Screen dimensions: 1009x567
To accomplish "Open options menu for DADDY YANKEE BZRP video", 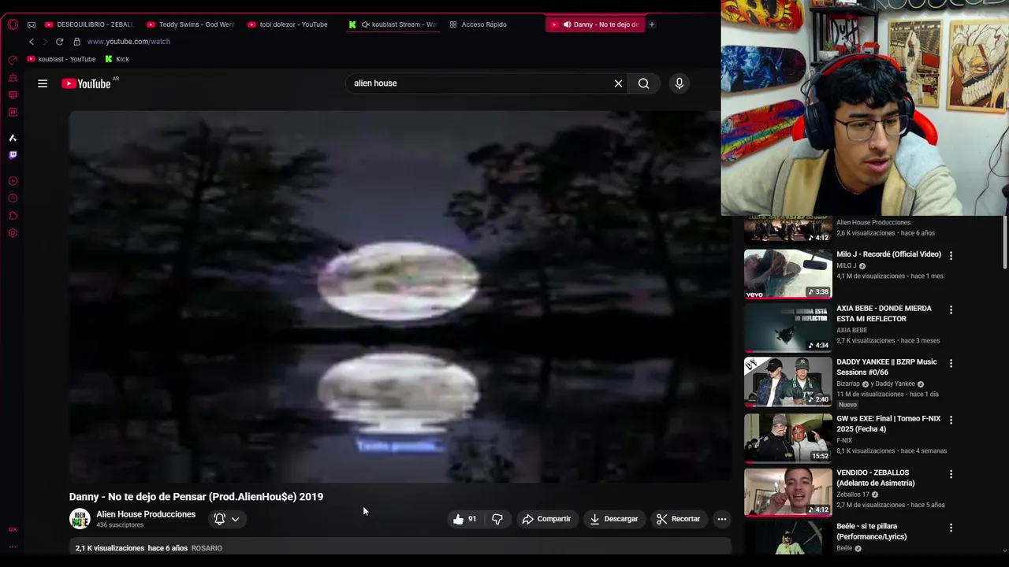I will (x=951, y=363).
